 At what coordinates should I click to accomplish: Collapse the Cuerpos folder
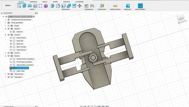pyautogui.click(x=5, y=35)
